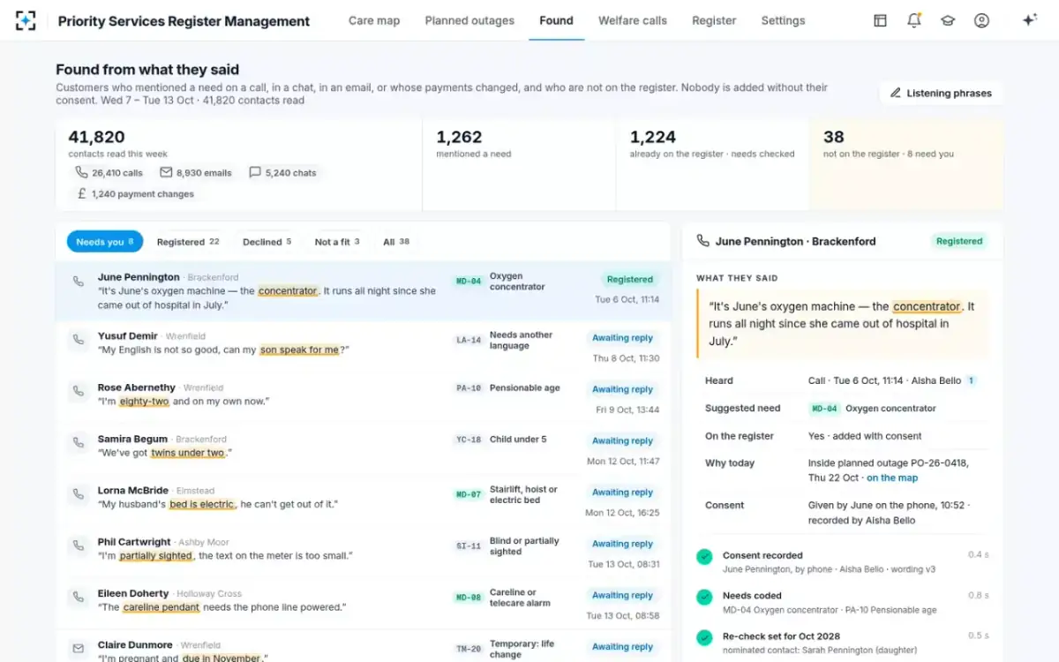
Task: Select the Needs you filter
Action: pyautogui.click(x=105, y=242)
